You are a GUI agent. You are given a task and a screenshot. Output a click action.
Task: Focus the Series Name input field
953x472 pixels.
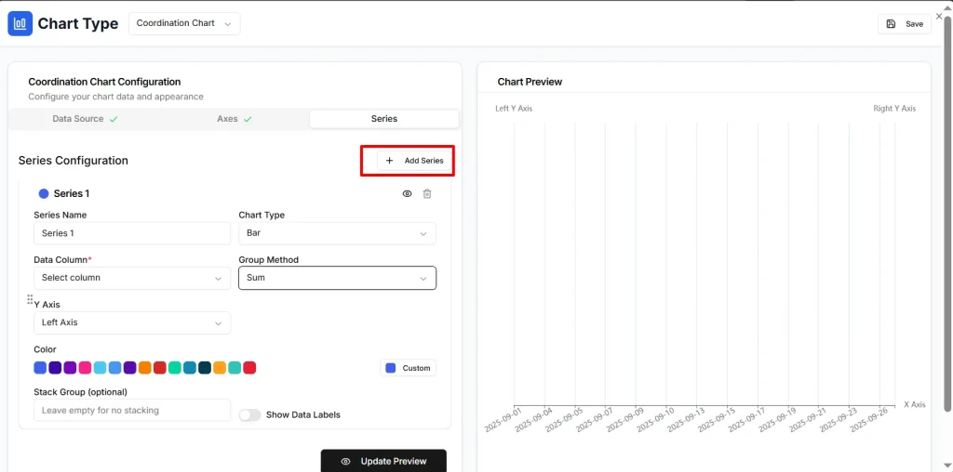(132, 233)
